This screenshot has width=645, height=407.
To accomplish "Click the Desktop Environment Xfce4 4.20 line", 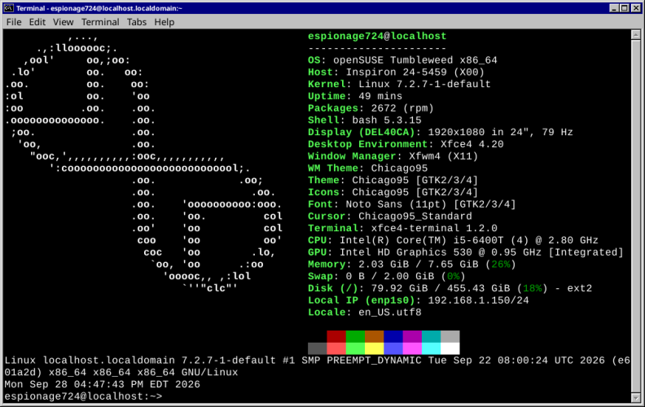I will [406, 144].
